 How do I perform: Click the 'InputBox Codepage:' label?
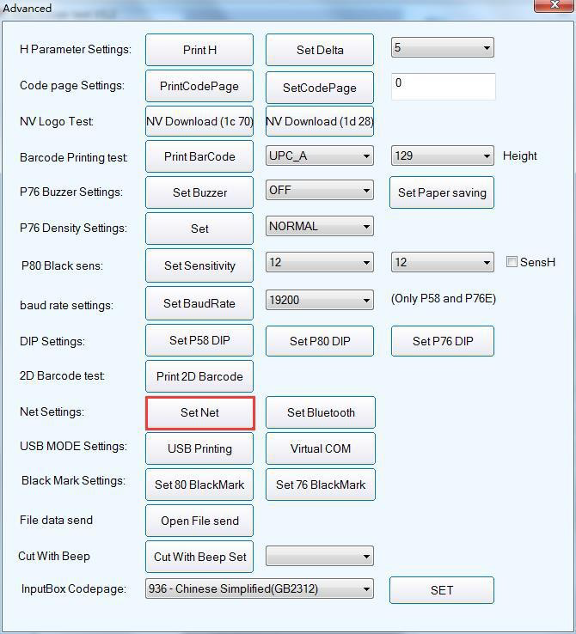click(x=74, y=588)
